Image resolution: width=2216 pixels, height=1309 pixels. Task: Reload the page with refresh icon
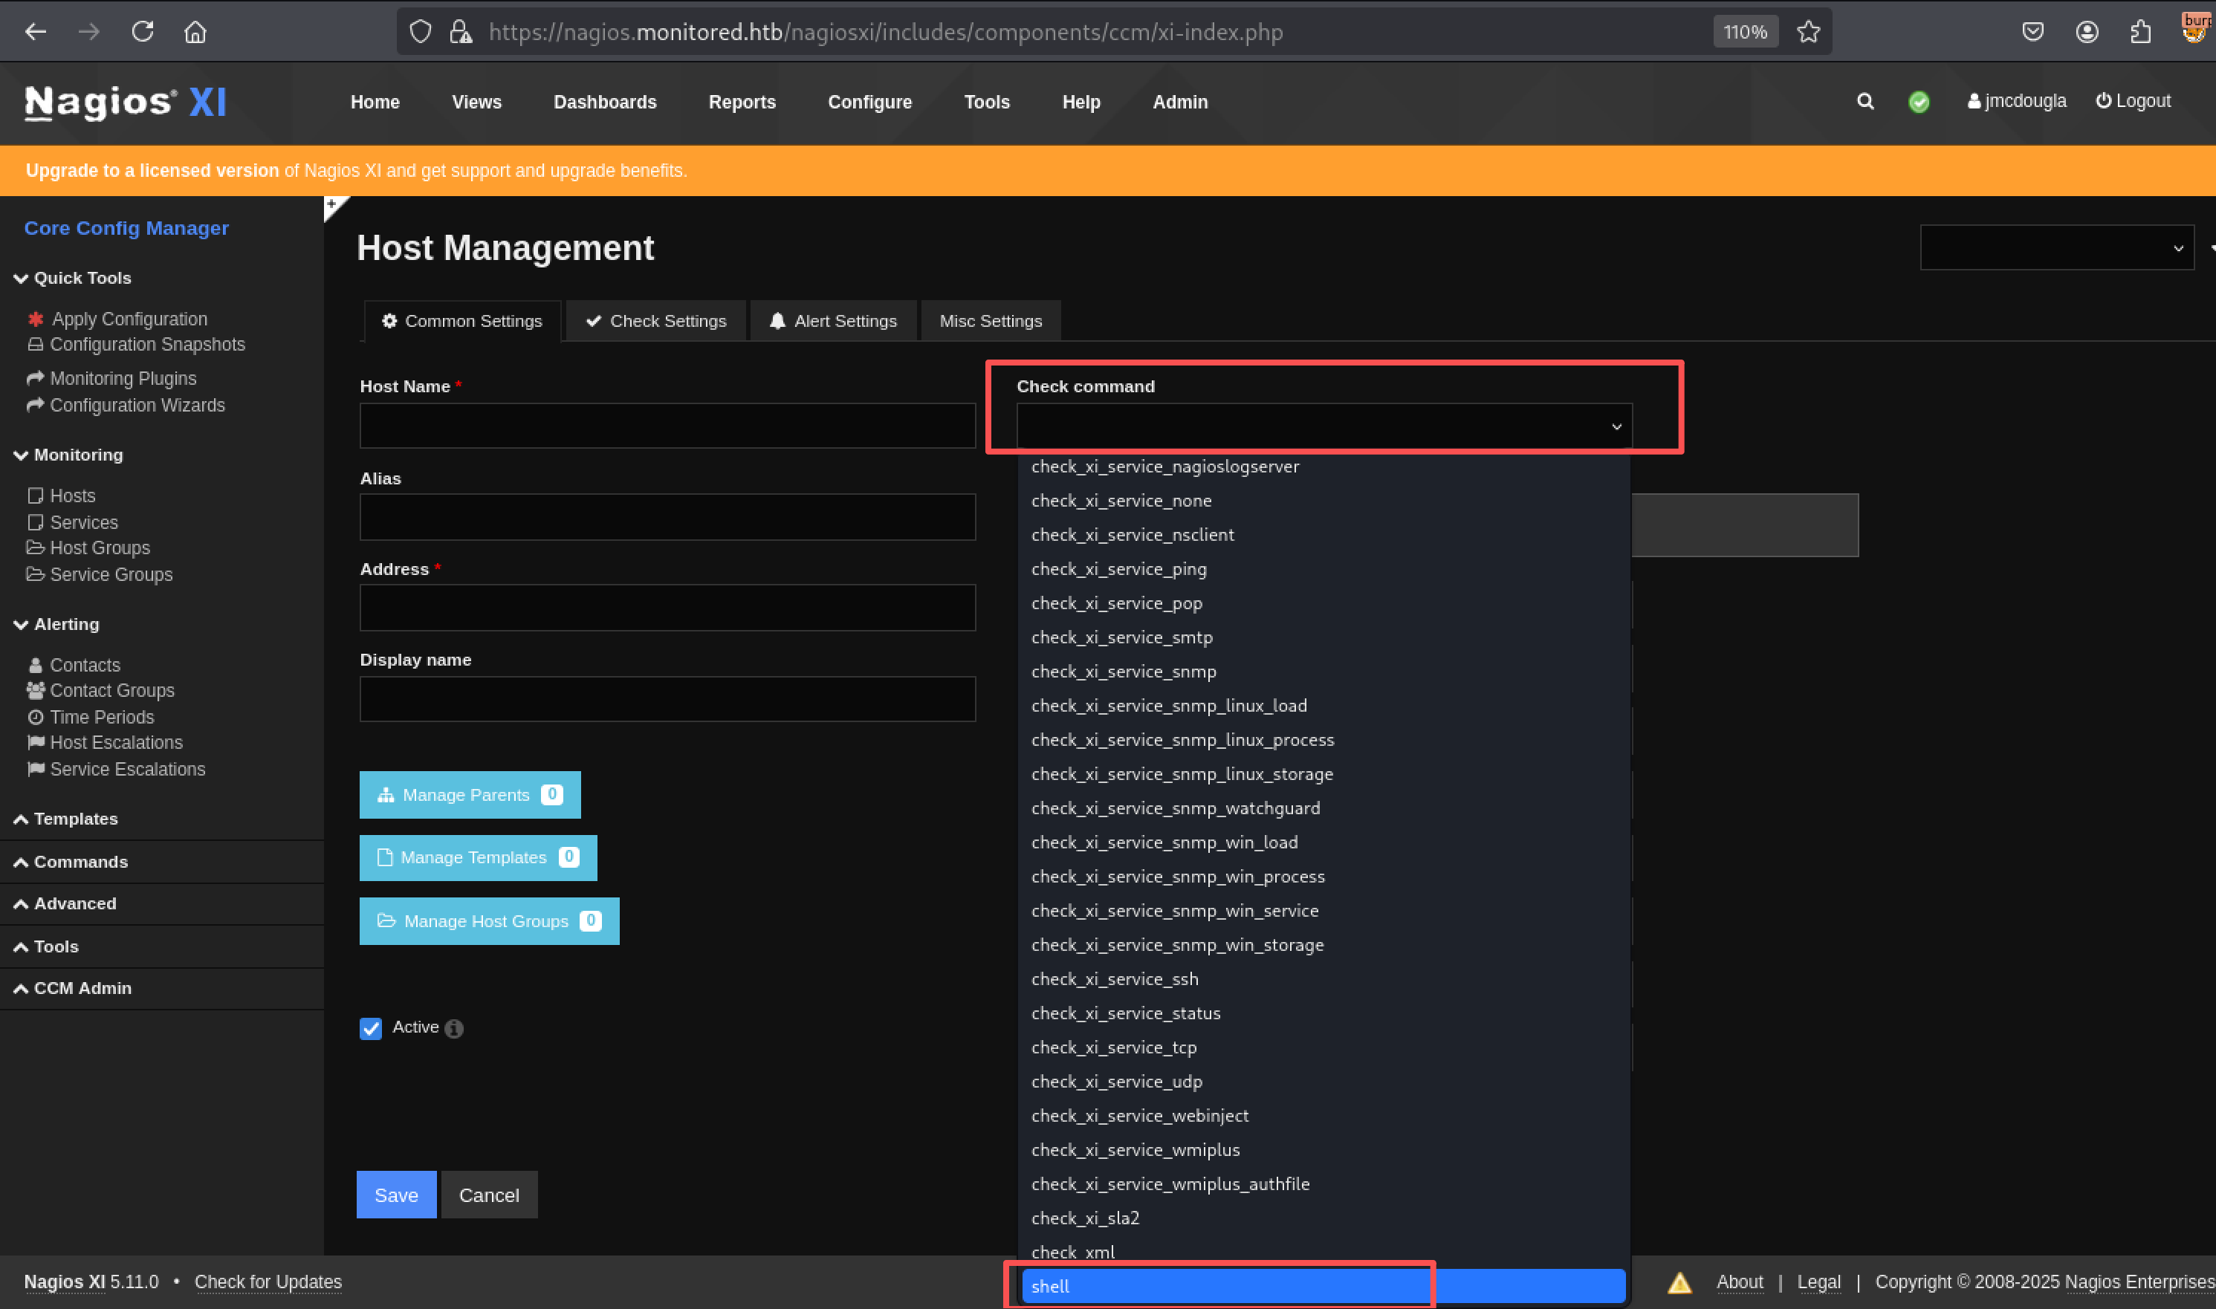(x=142, y=32)
